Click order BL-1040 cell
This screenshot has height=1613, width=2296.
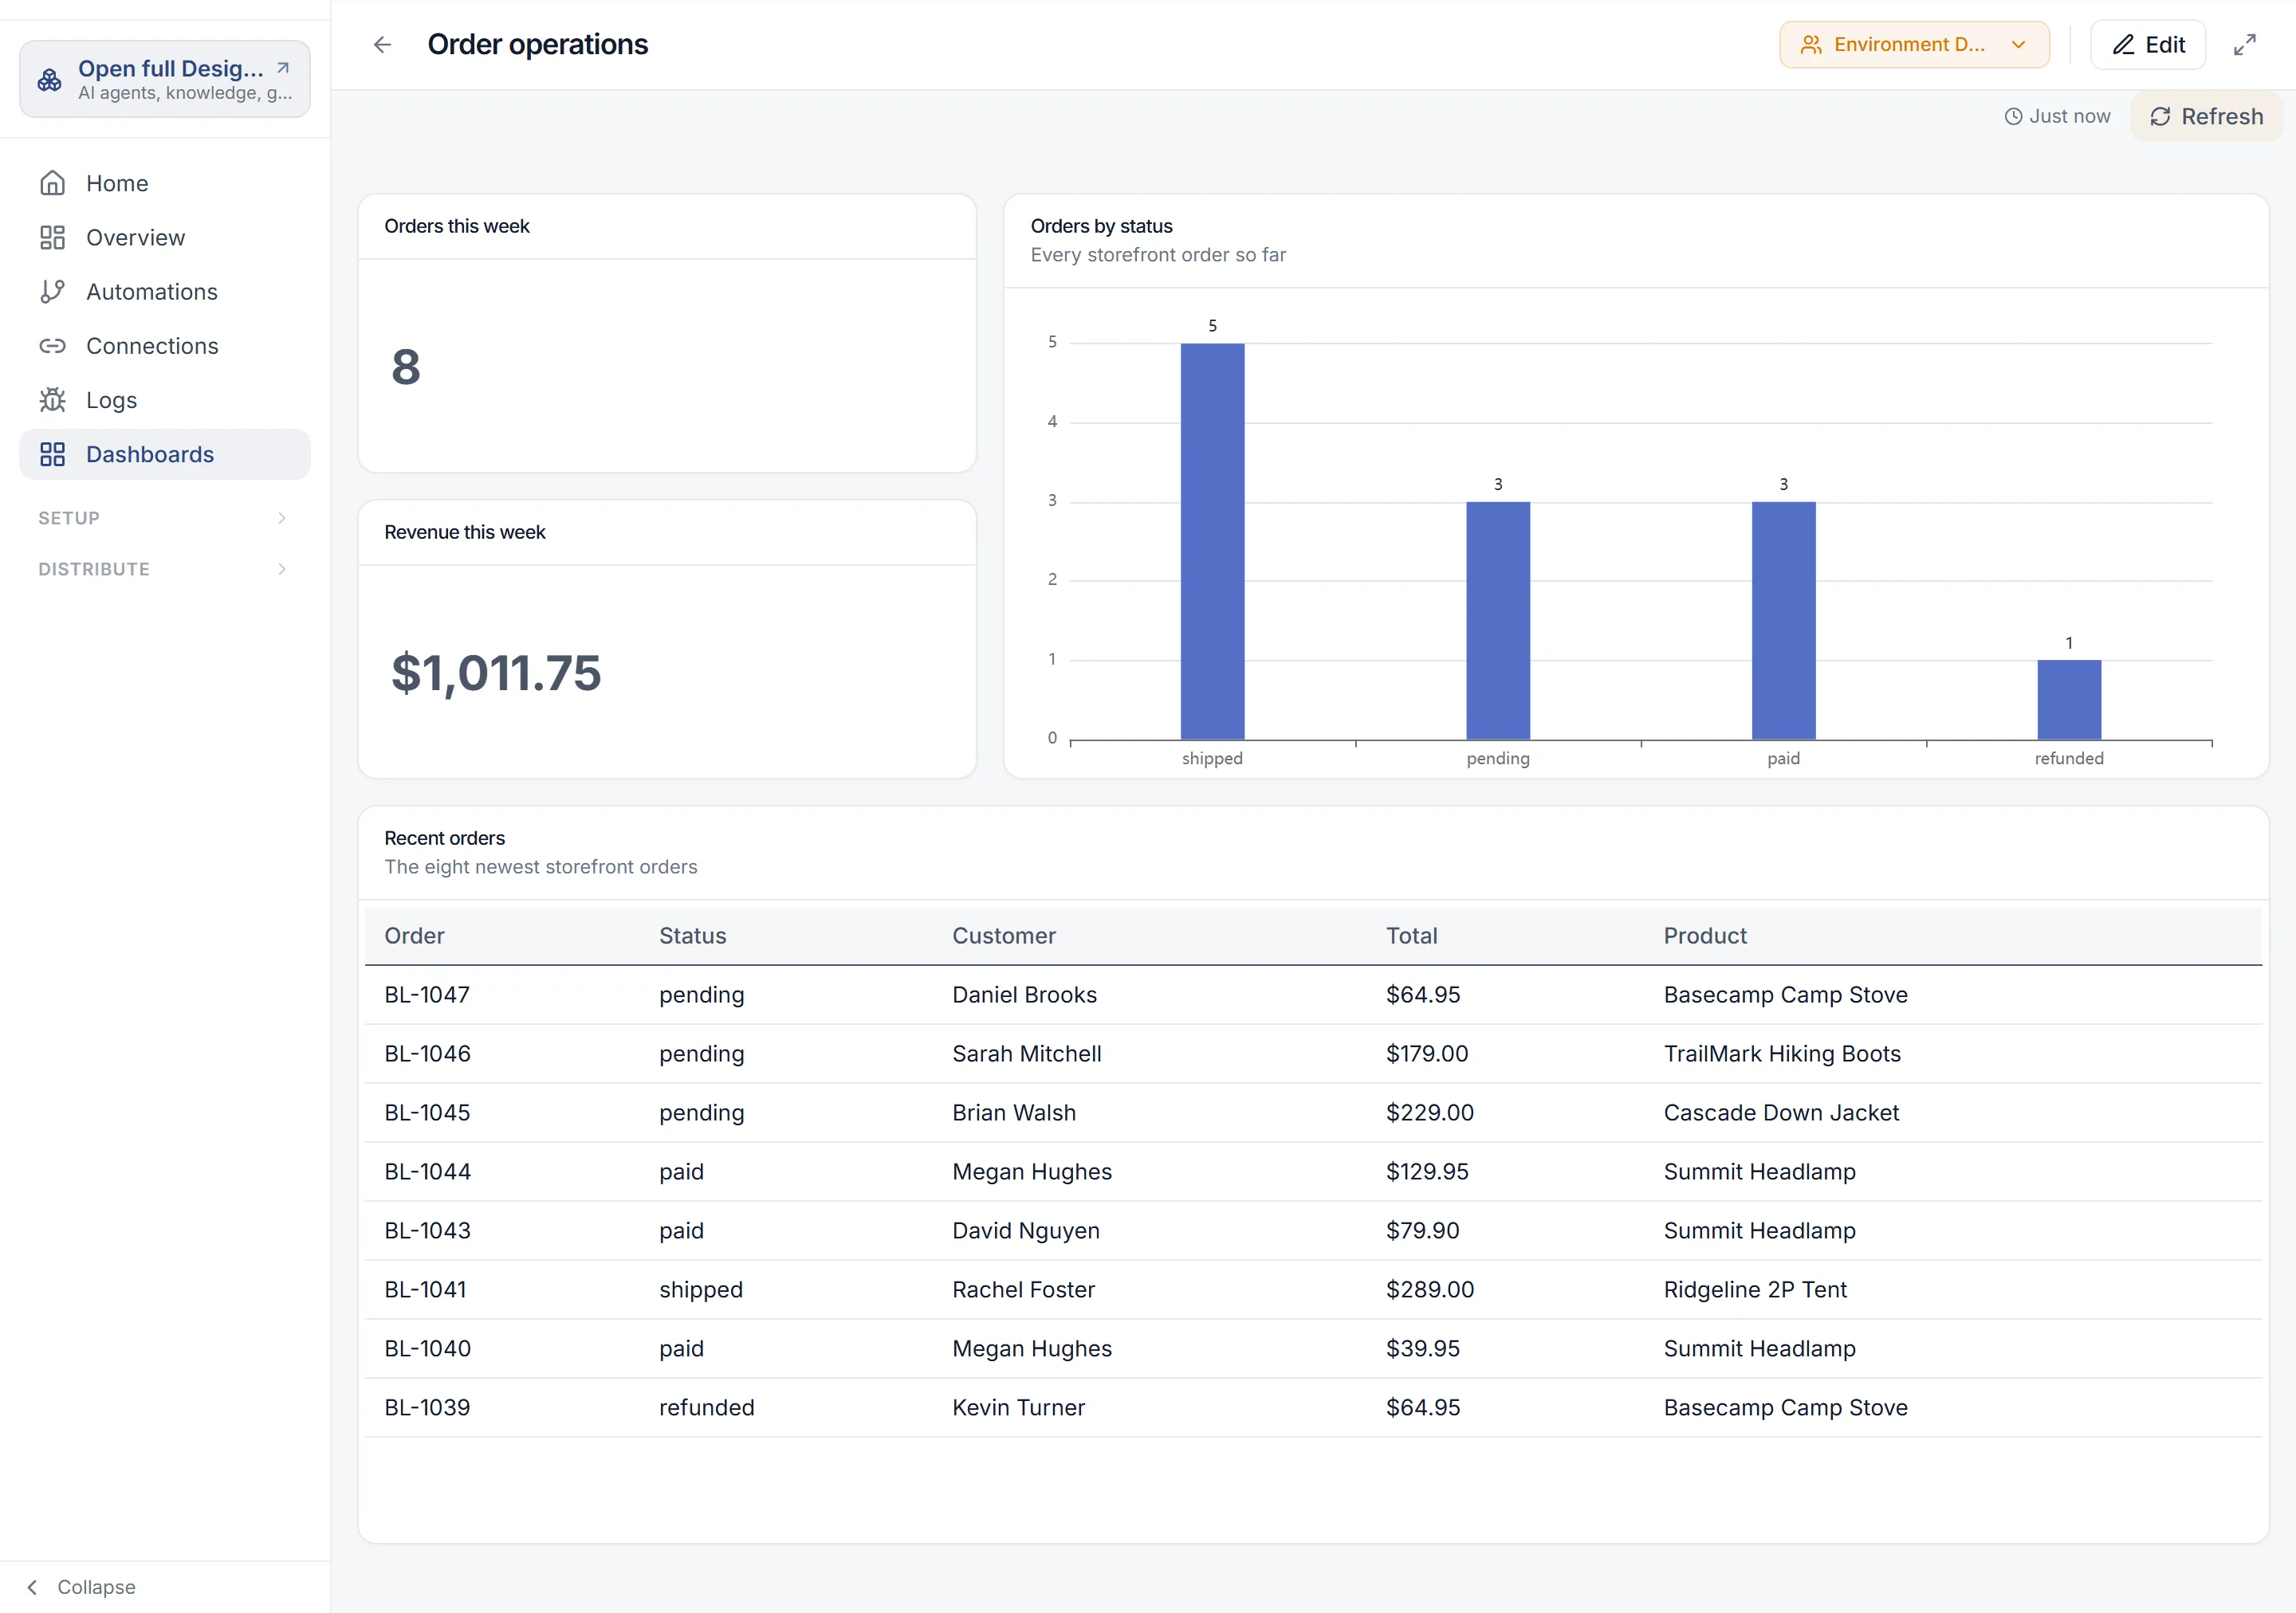click(x=427, y=1349)
